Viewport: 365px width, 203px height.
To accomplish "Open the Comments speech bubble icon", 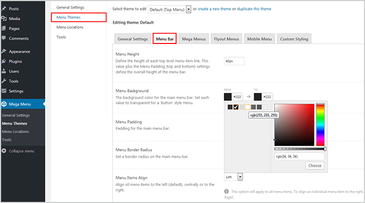I will click(4, 38).
